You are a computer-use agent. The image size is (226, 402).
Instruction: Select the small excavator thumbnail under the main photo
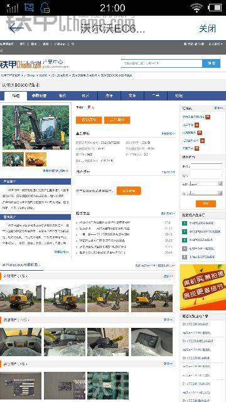tap(13, 159)
